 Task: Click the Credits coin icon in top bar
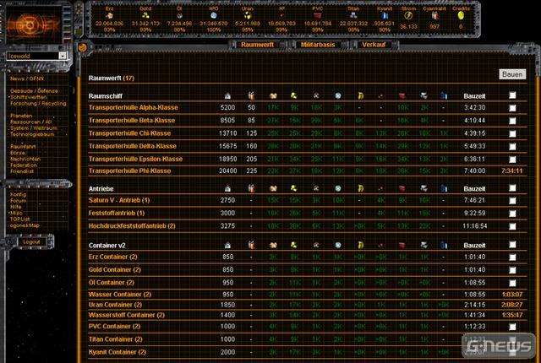461,15
